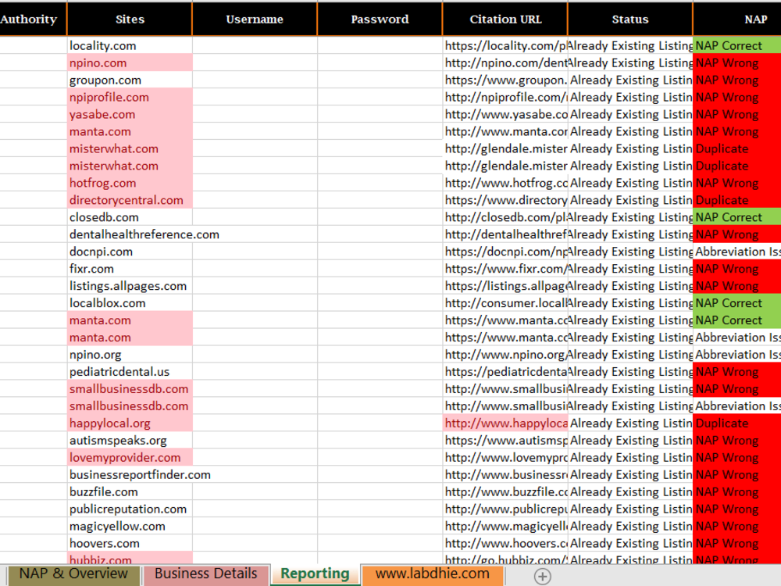Open the highlighted happylocal citation URL
The image size is (781, 586).
pos(505,423)
